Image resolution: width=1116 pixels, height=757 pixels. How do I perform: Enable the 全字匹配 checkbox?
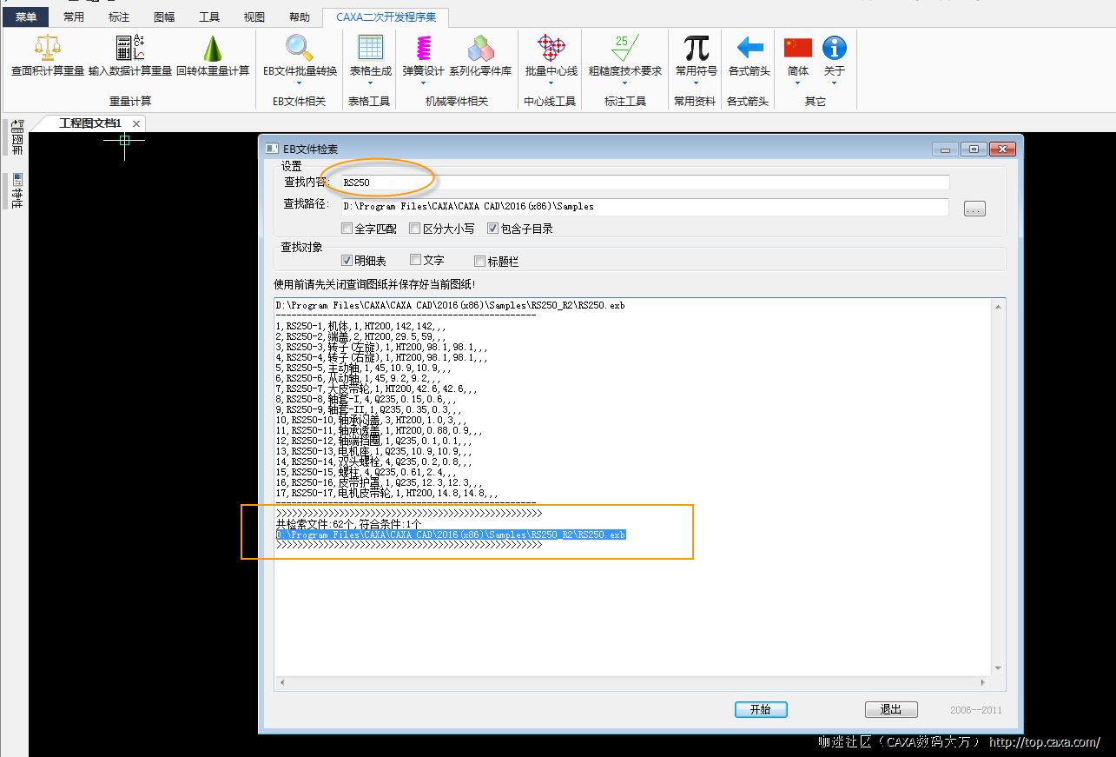pyautogui.click(x=347, y=229)
